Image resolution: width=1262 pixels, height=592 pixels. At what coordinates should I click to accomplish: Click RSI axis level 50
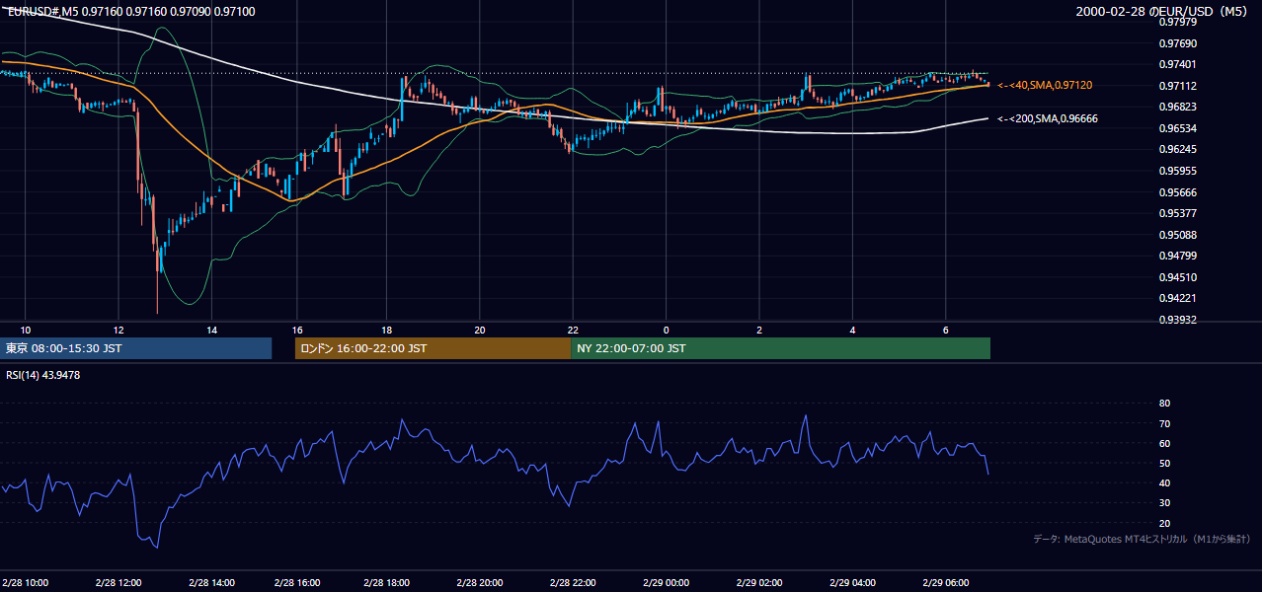[1164, 463]
